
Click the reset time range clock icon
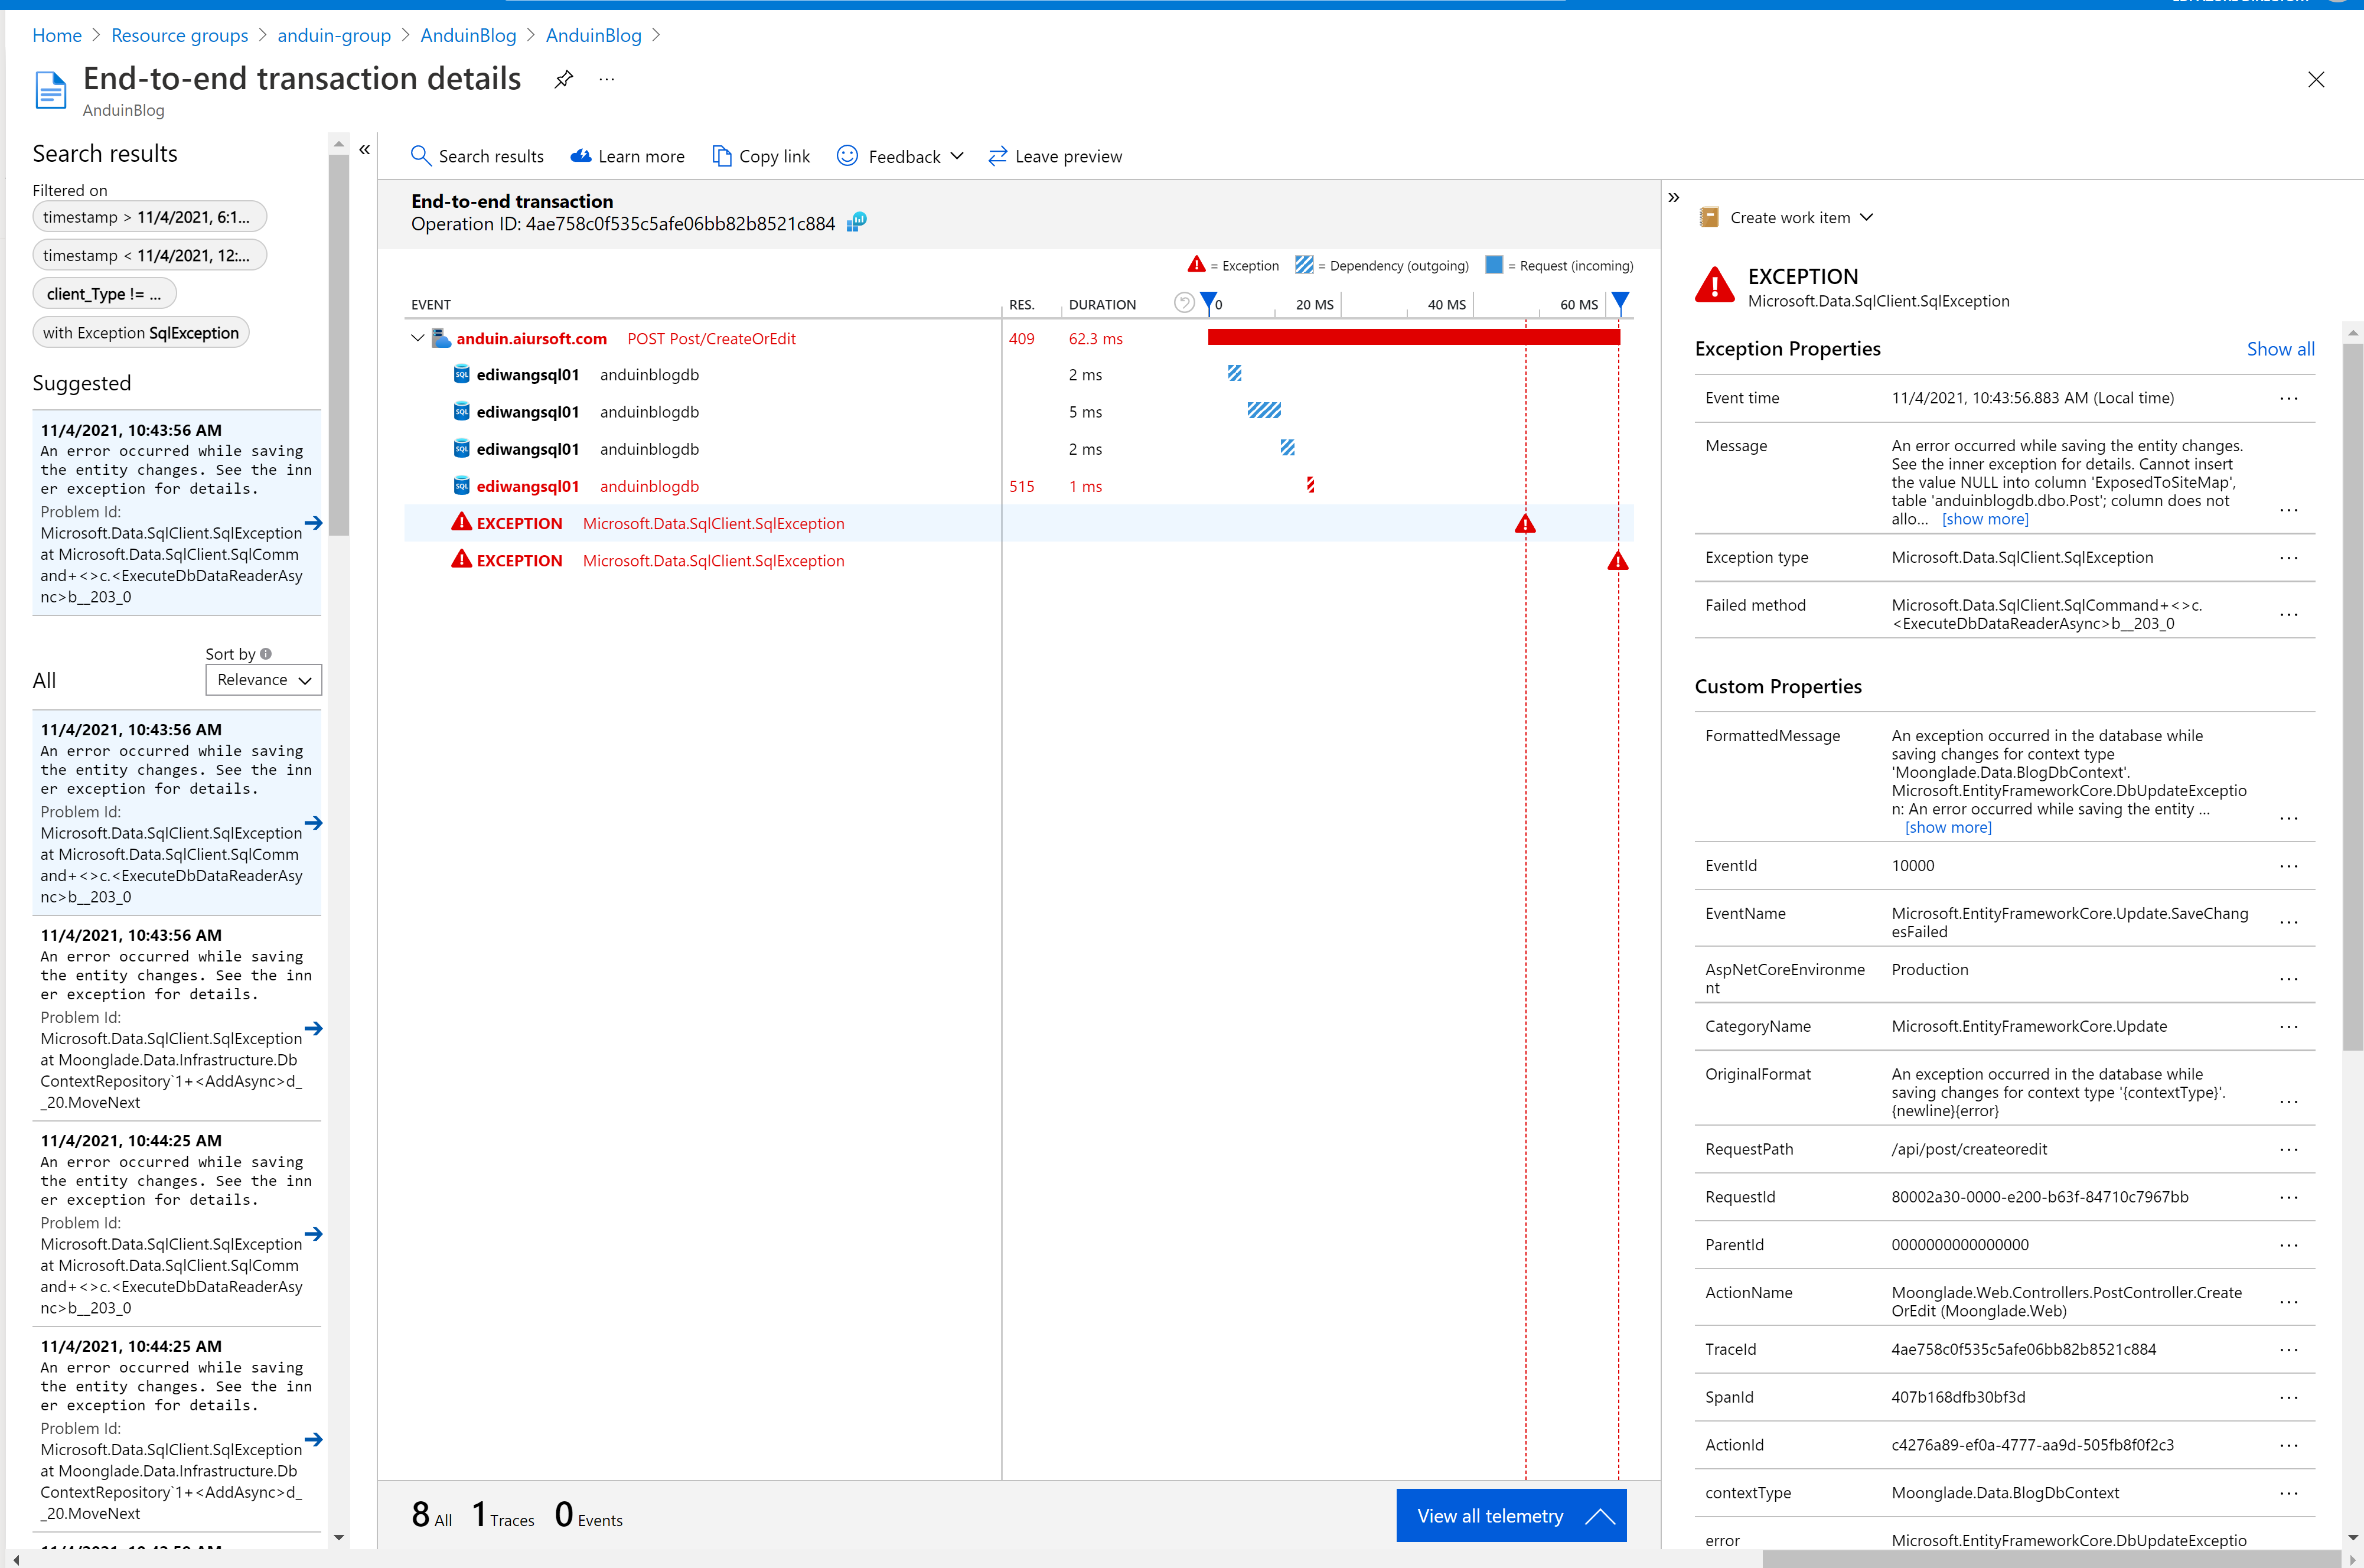coord(1184,303)
